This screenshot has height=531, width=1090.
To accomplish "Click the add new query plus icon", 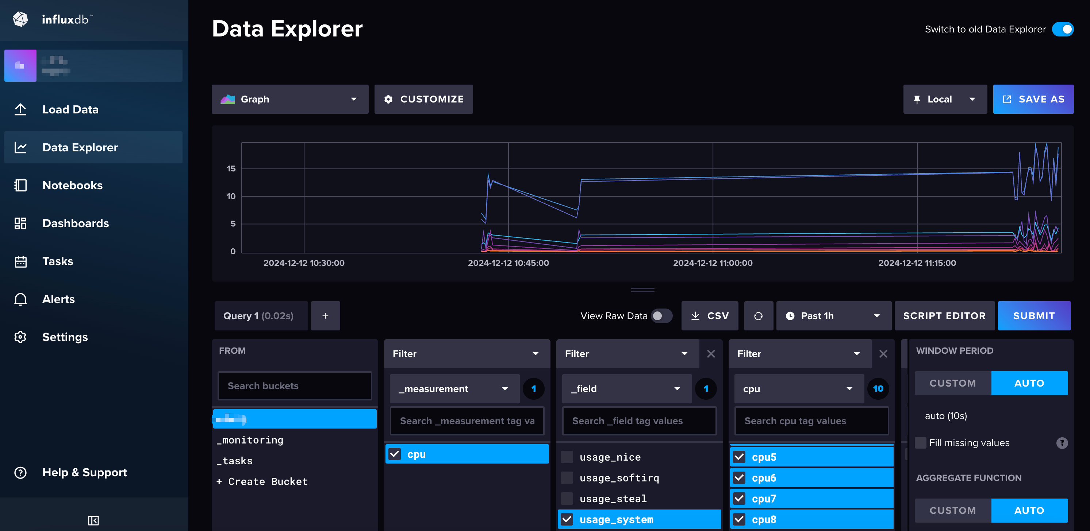I will coord(325,316).
